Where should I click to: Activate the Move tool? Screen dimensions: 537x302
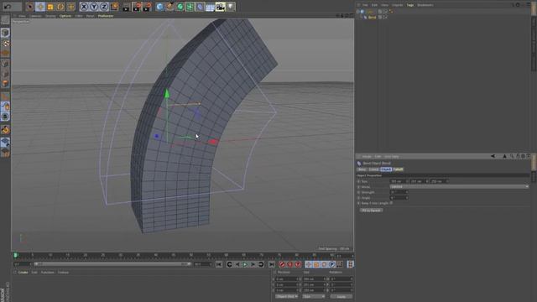point(40,7)
